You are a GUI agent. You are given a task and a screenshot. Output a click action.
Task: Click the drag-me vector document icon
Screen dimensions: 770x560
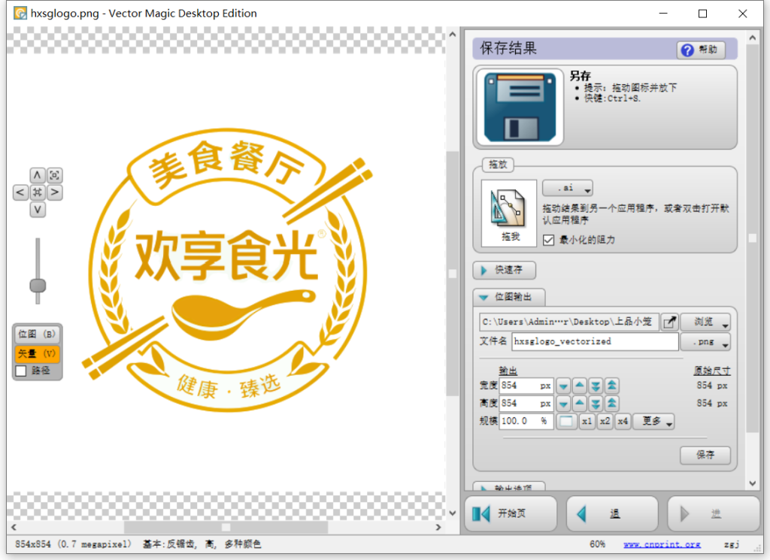(509, 210)
